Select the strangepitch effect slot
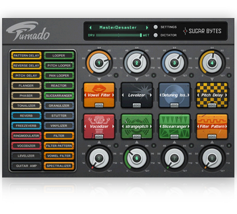 tap(137, 126)
